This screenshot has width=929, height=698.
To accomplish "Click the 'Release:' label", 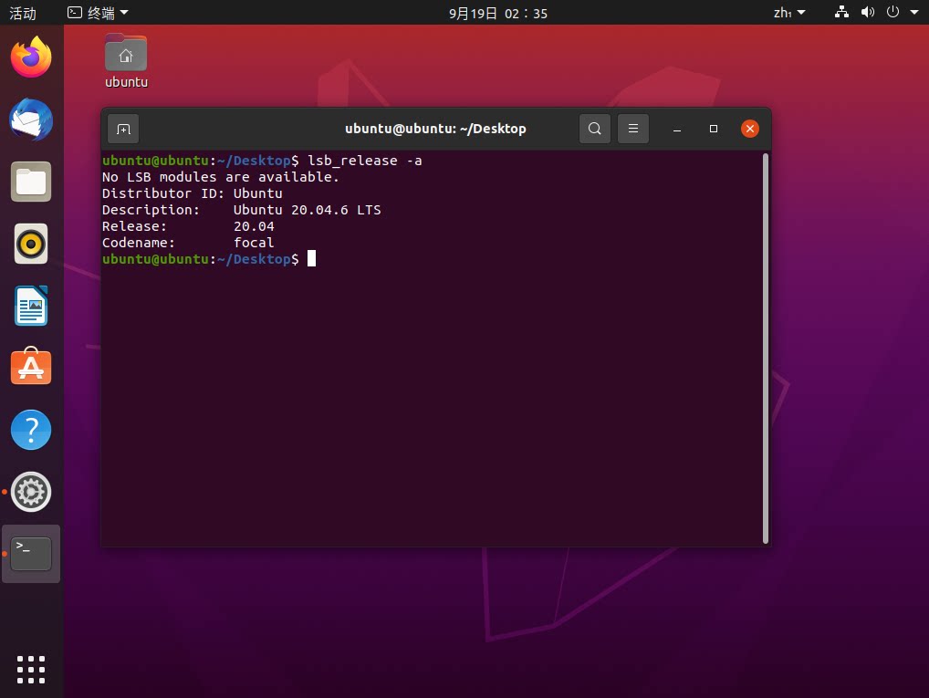I will pyautogui.click(x=134, y=226).
